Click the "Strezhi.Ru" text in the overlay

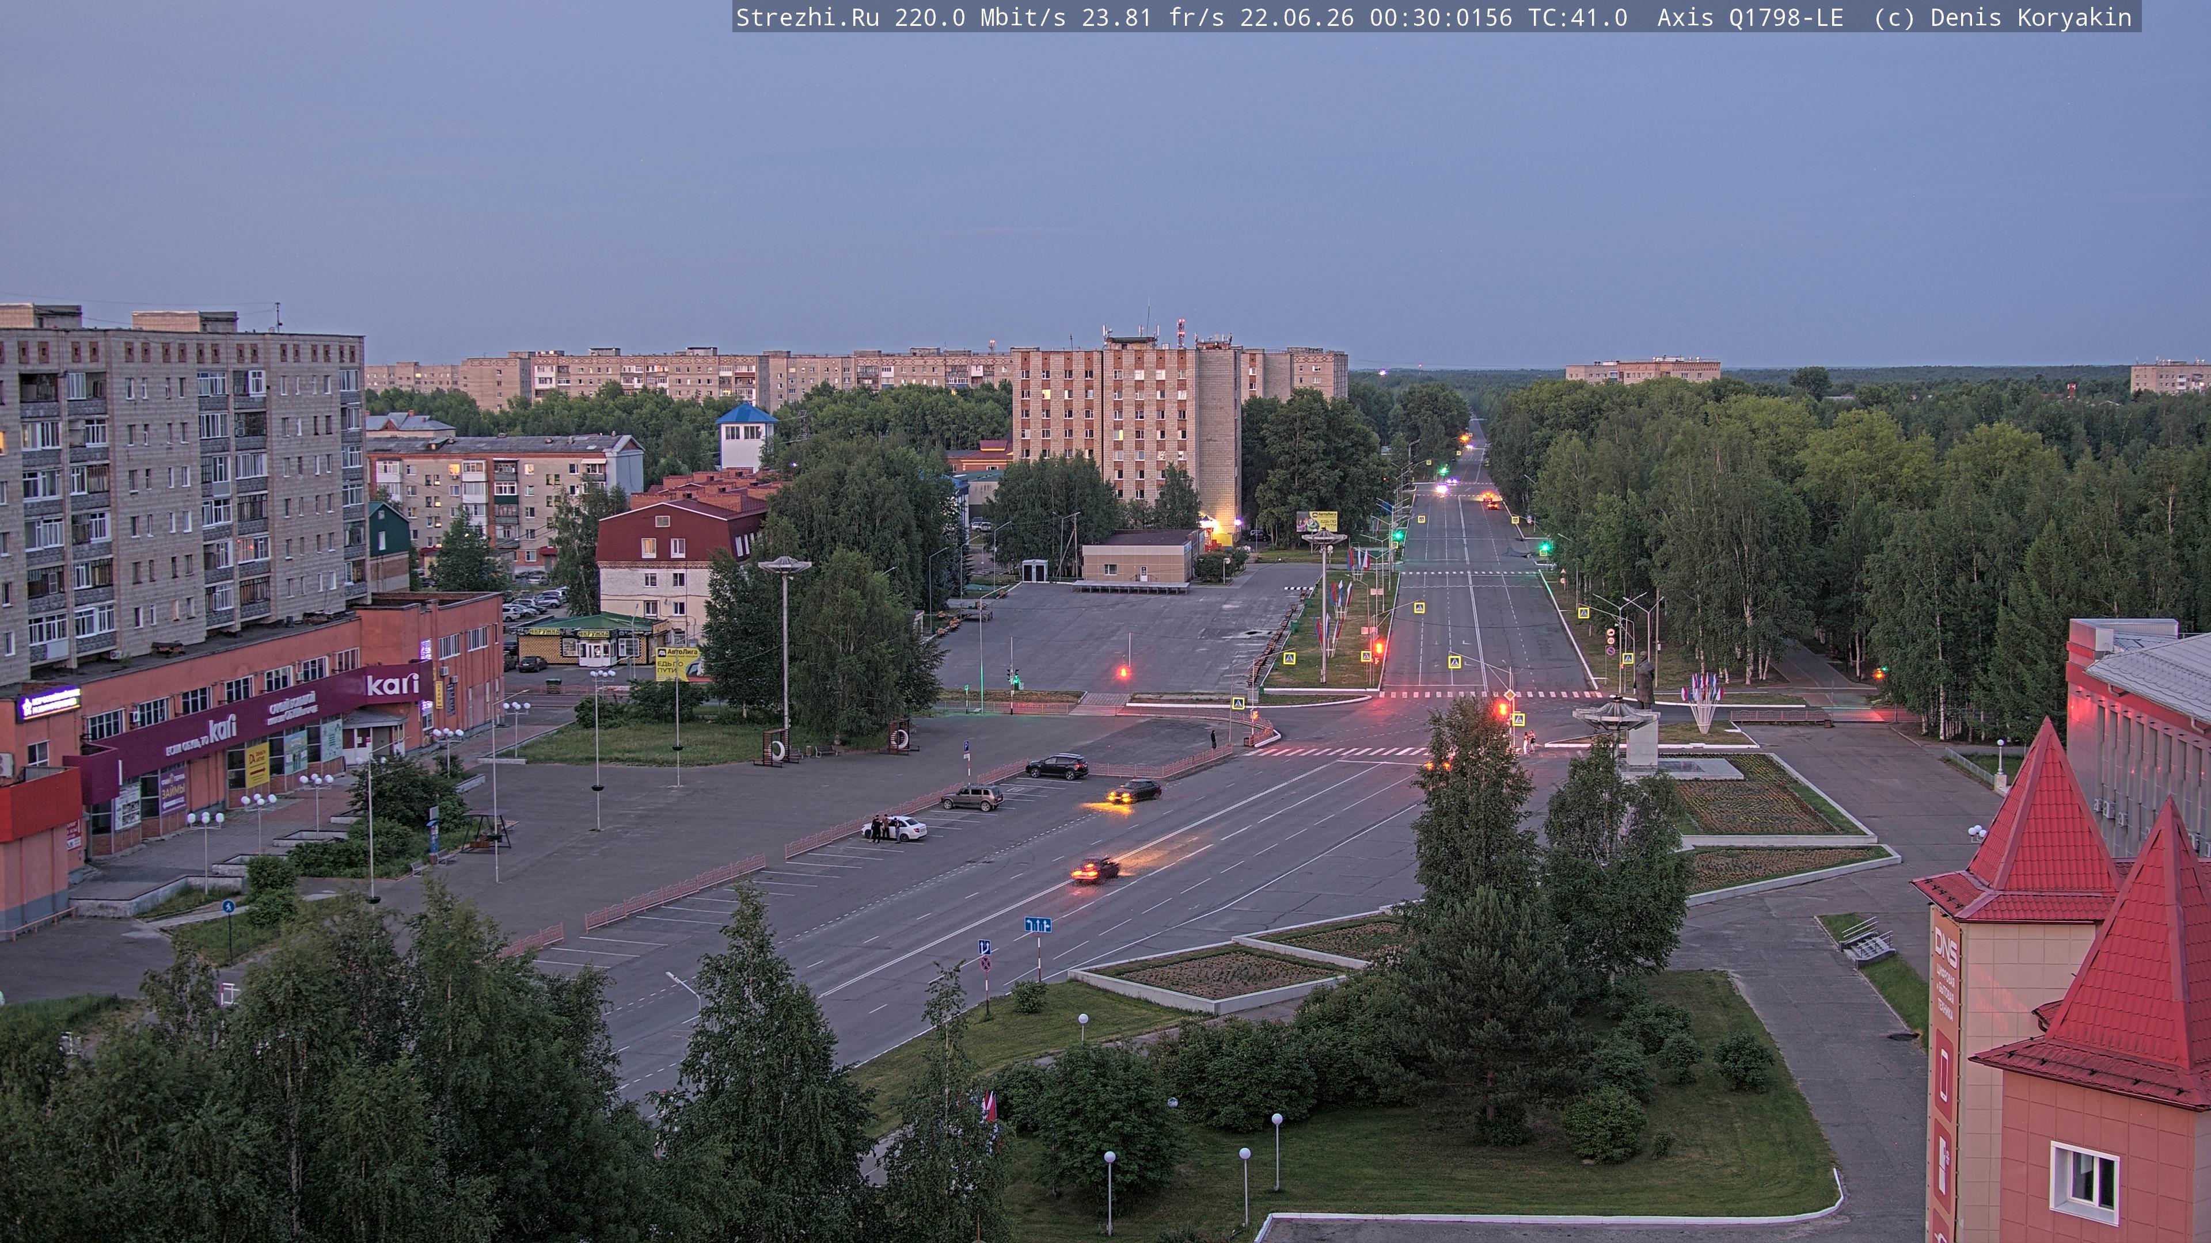click(808, 18)
